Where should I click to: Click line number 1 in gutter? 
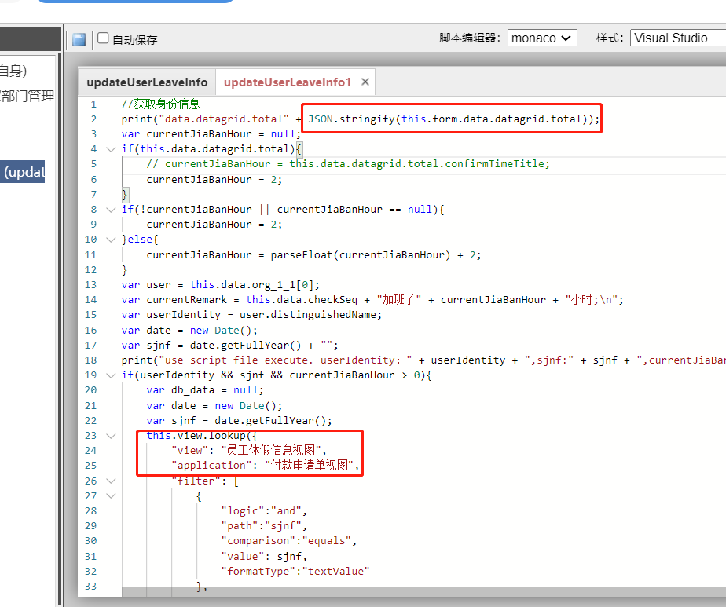93,104
